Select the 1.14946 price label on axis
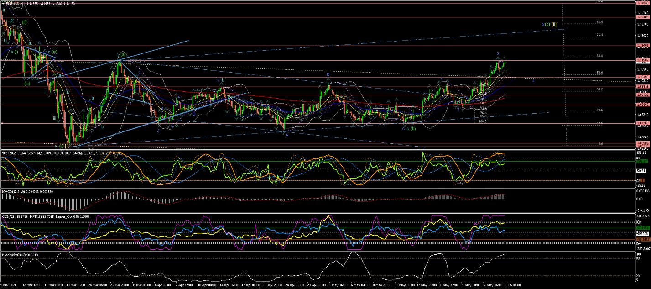The image size is (651, 289). pos(642,3)
